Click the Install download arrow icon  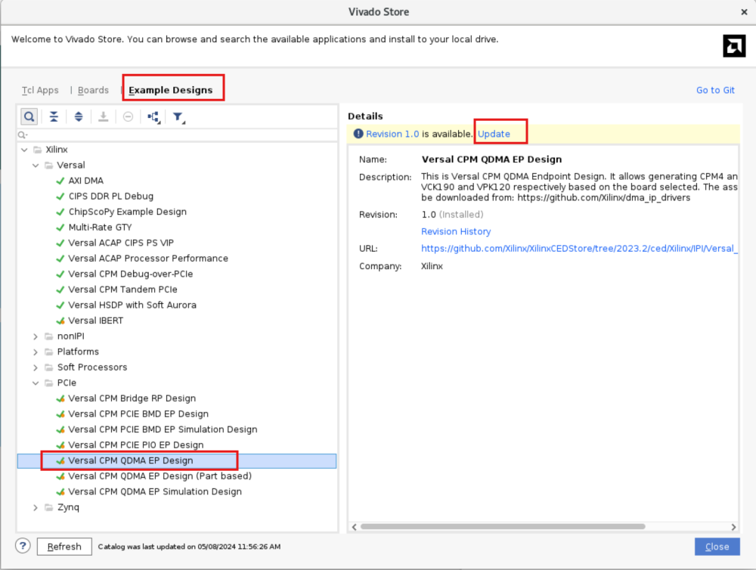(104, 116)
